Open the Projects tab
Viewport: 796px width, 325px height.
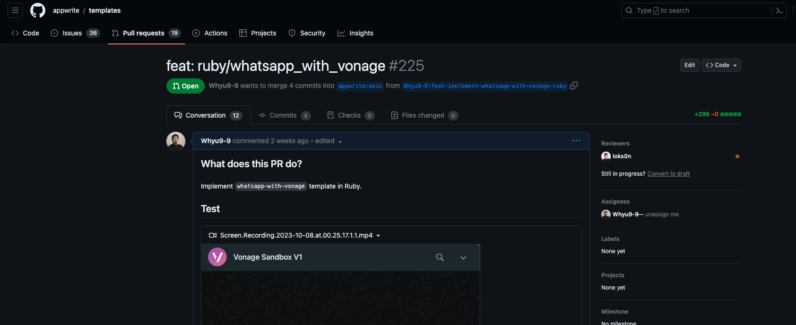point(258,33)
